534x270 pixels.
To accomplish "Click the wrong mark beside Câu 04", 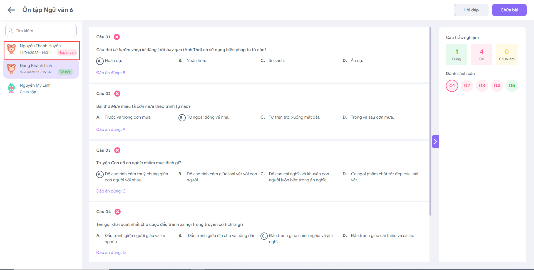I will click(118, 212).
